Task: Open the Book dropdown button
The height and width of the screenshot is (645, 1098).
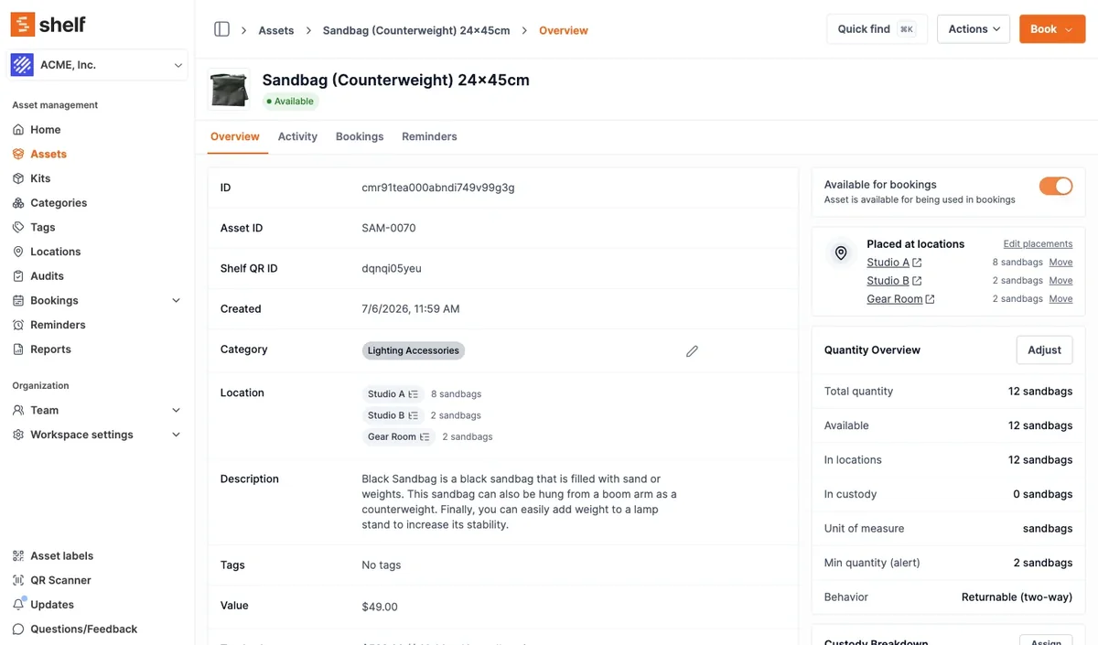Action: tap(1052, 29)
